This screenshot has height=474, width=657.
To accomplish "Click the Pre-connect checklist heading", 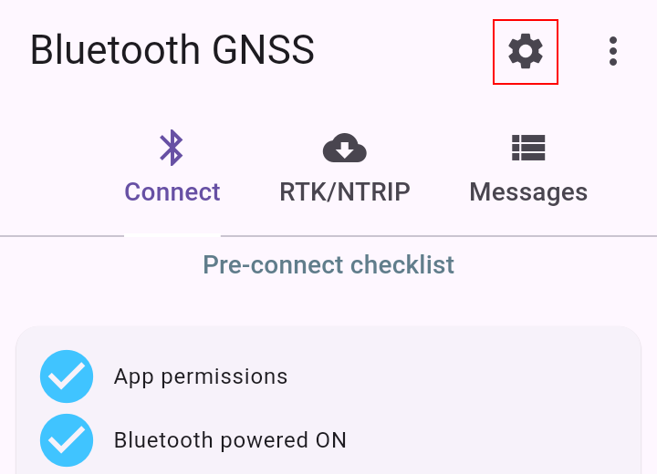I will coord(328,264).
